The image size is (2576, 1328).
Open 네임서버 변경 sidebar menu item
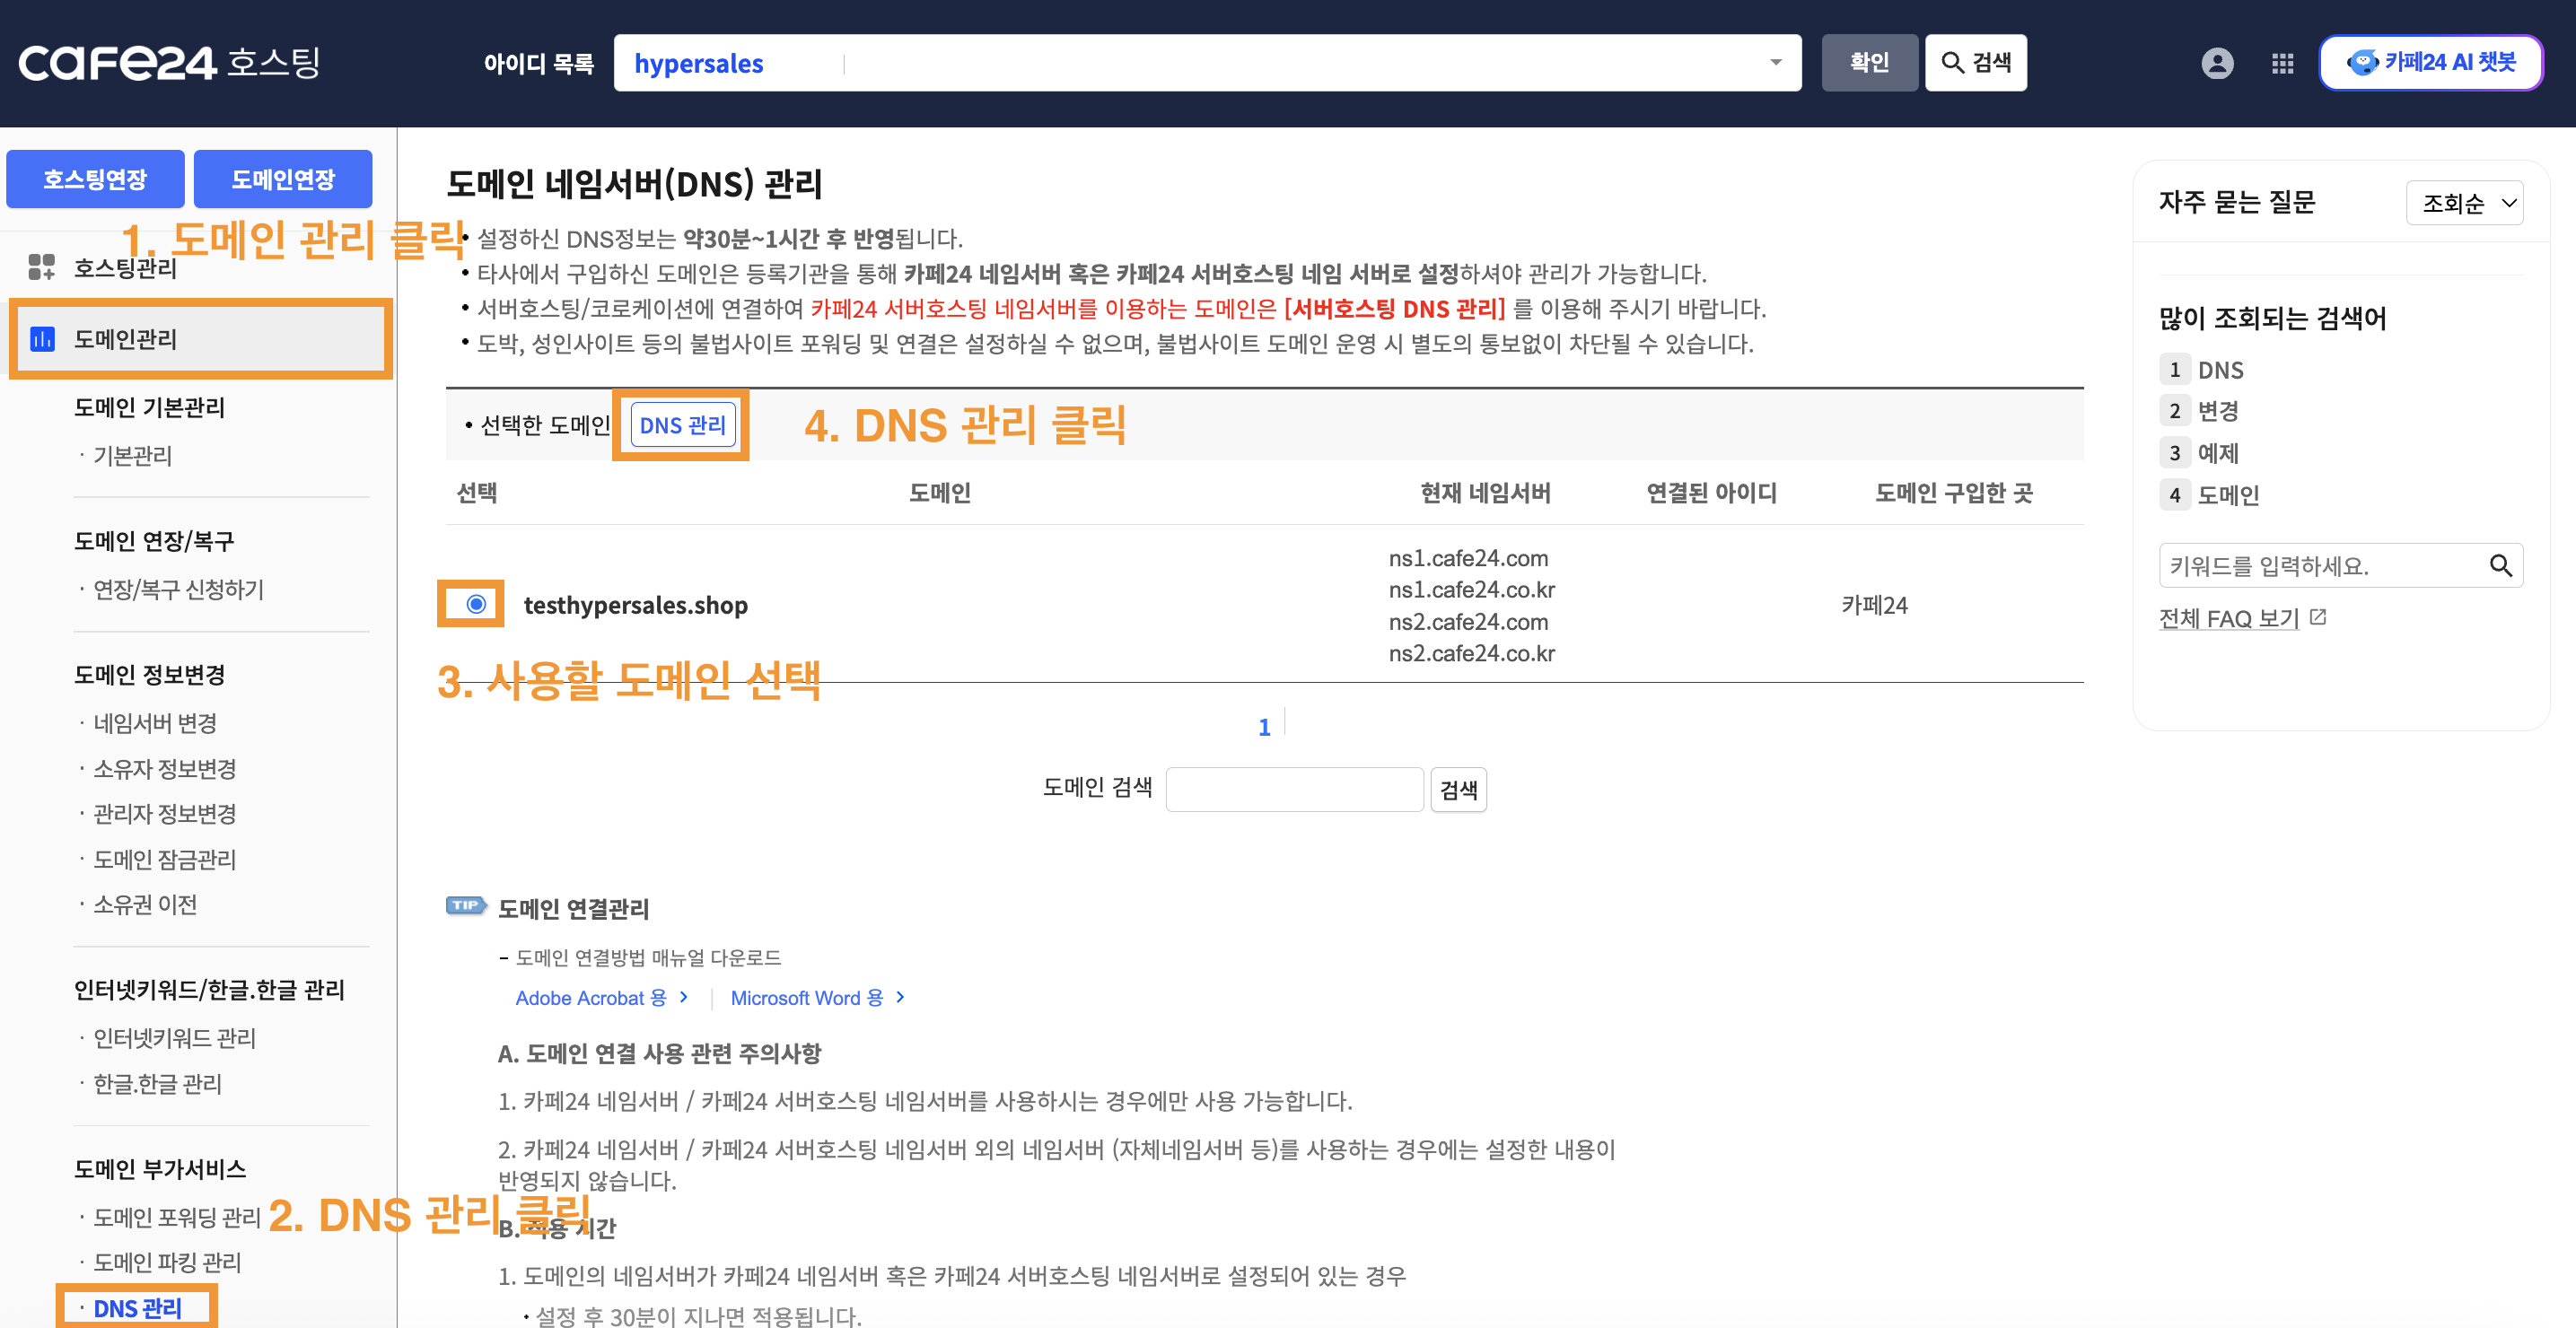pos(155,723)
